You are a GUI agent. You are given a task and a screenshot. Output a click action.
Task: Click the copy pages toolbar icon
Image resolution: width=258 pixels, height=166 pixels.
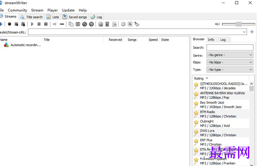click(71, 24)
